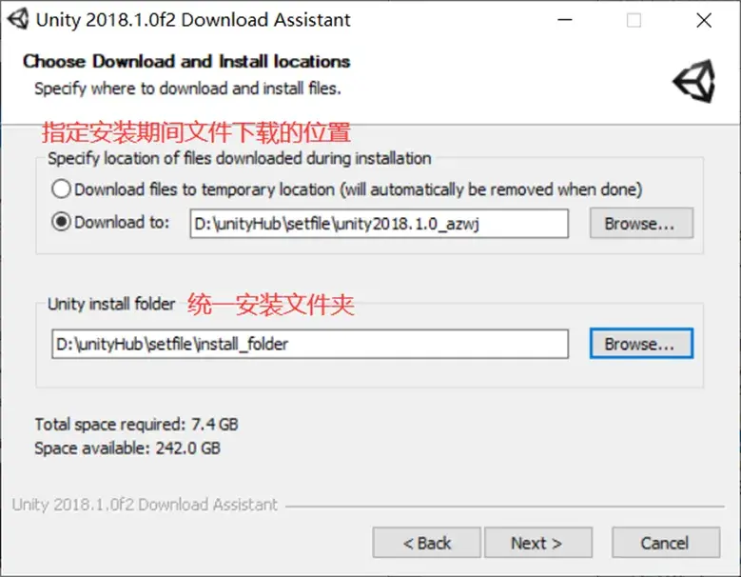Click the Unity install folder path field
Viewport: 741px width, 577px height.
[x=310, y=344]
